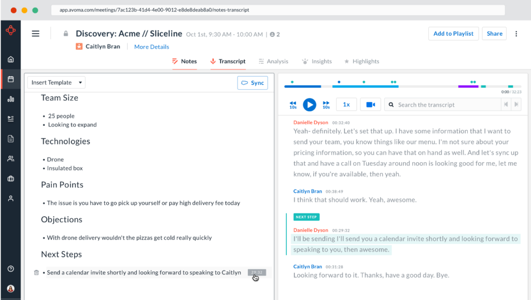The height and width of the screenshot is (300, 531).
Task: Click the Caitlyn Bran 00:38:49 speaker name
Action: click(308, 191)
